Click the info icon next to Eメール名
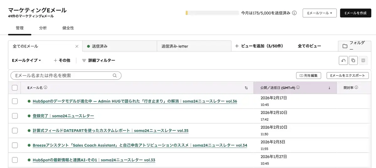 [45, 88]
